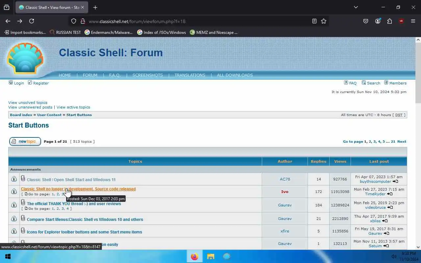This screenshot has height=263, width=421.
Task: Click the site padlock icon
Action: tap(83, 21)
